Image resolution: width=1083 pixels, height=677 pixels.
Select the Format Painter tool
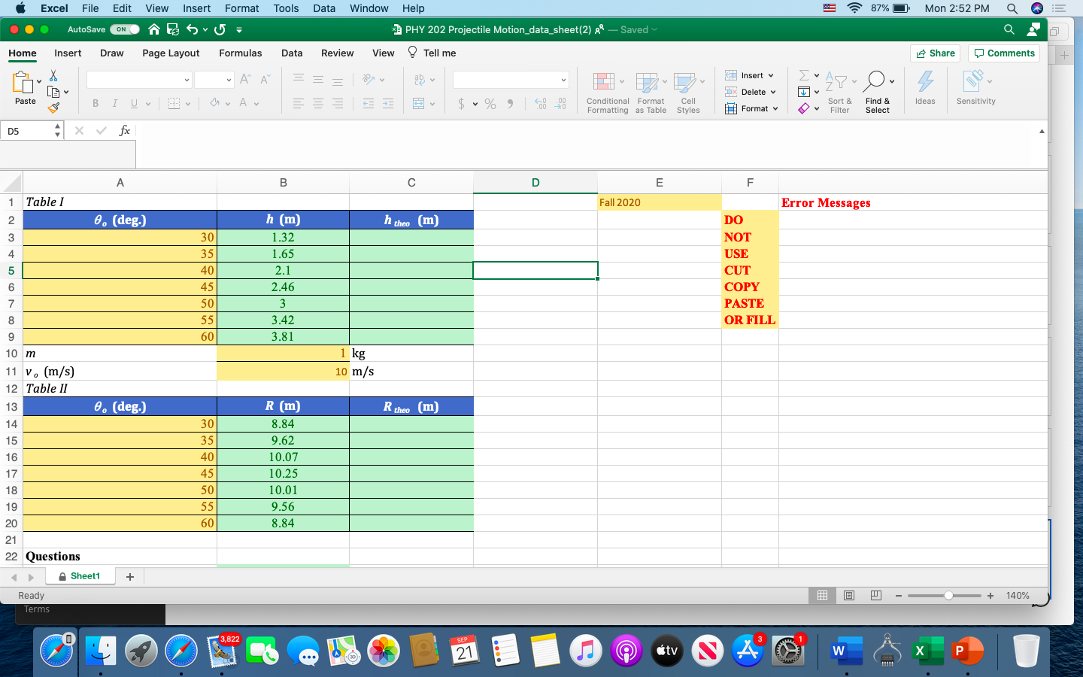tap(54, 108)
